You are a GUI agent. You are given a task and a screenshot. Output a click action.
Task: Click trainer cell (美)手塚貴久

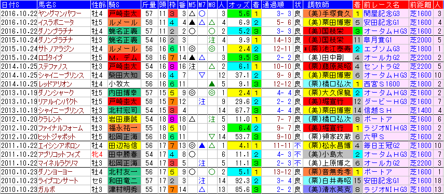tap(327, 13)
